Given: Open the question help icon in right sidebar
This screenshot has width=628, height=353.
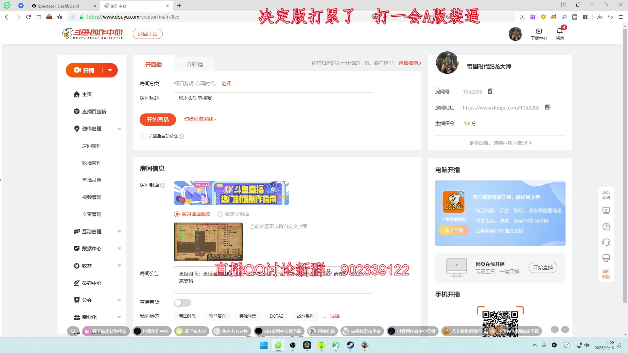Looking at the screenshot, I should (606, 227).
